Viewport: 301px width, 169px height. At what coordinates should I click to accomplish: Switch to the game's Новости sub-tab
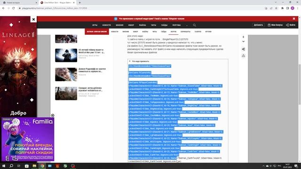pos(115,31)
